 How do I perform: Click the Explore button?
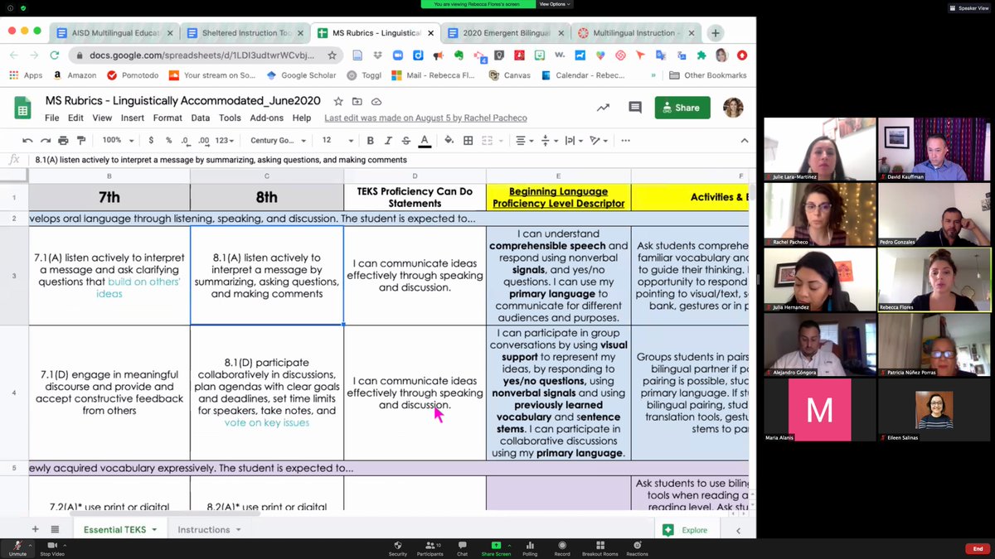pyautogui.click(x=686, y=530)
